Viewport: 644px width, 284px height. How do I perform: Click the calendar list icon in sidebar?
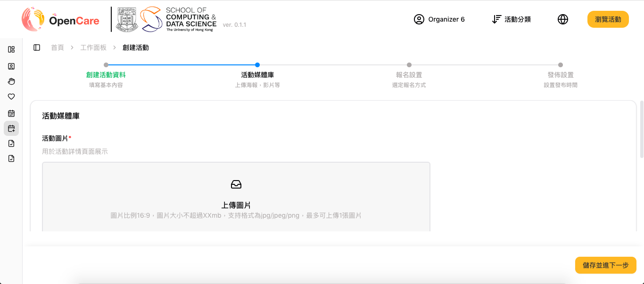click(x=11, y=113)
